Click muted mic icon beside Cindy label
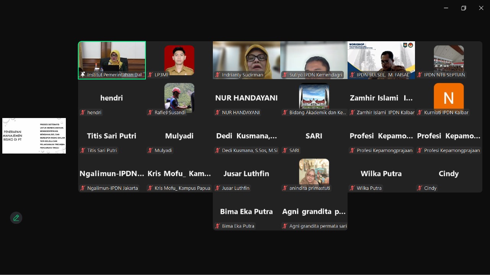The image size is (490, 275). click(420, 188)
